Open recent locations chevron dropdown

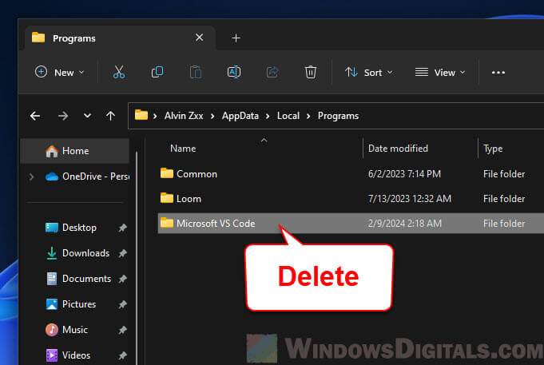(x=87, y=116)
